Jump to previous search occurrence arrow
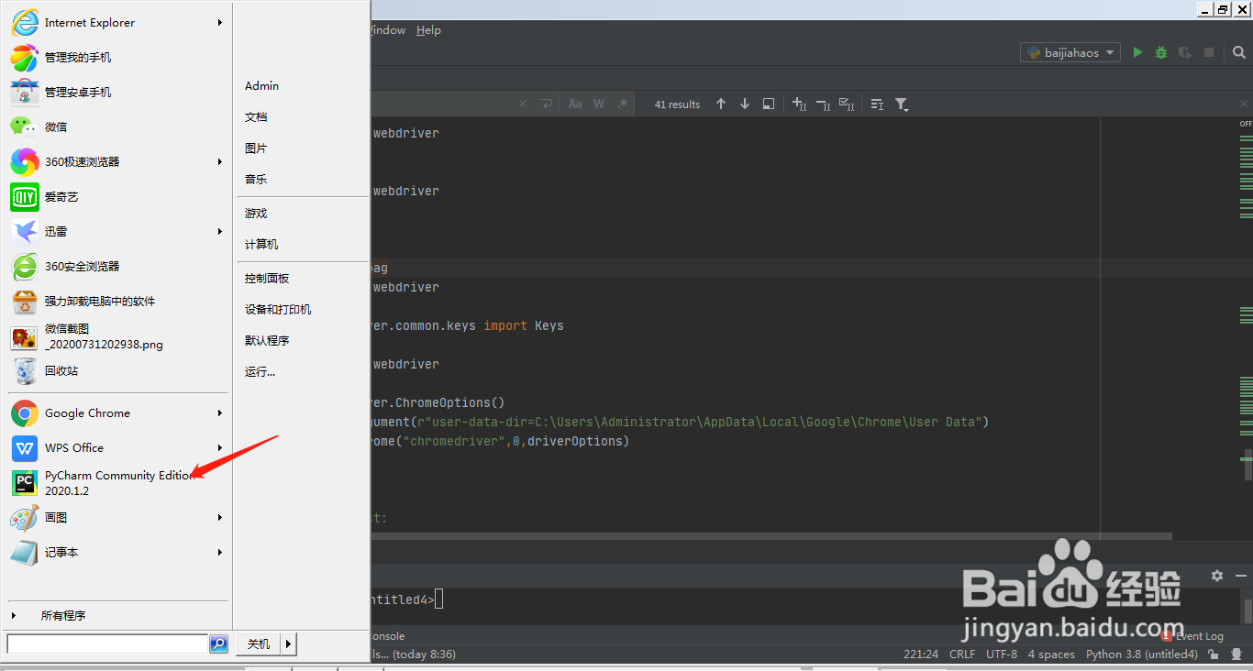The width and height of the screenshot is (1253, 671). pos(721,104)
